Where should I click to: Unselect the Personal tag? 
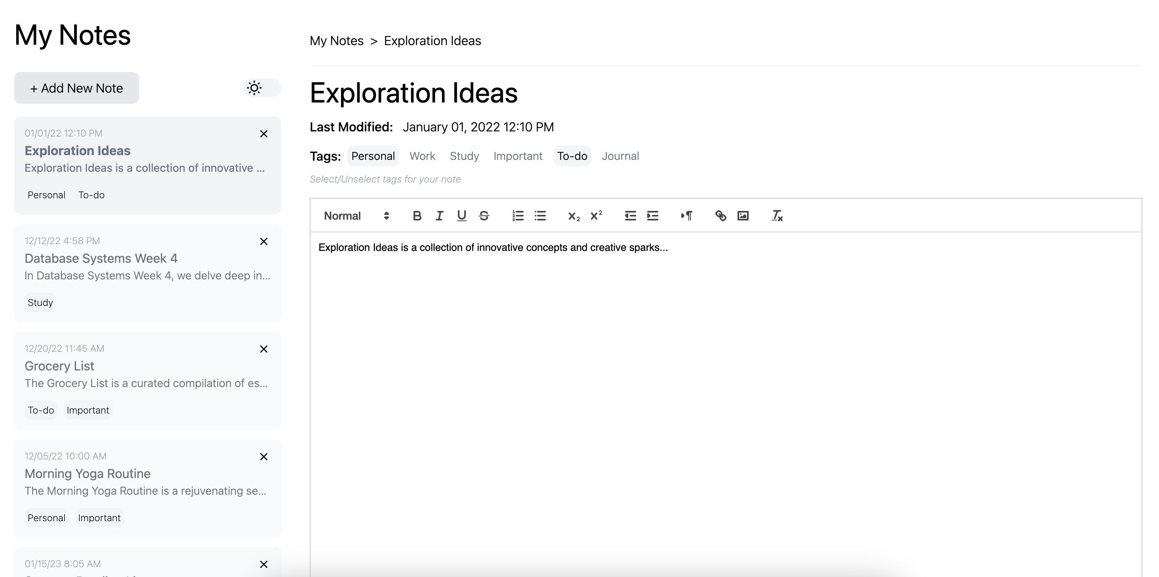pos(373,156)
